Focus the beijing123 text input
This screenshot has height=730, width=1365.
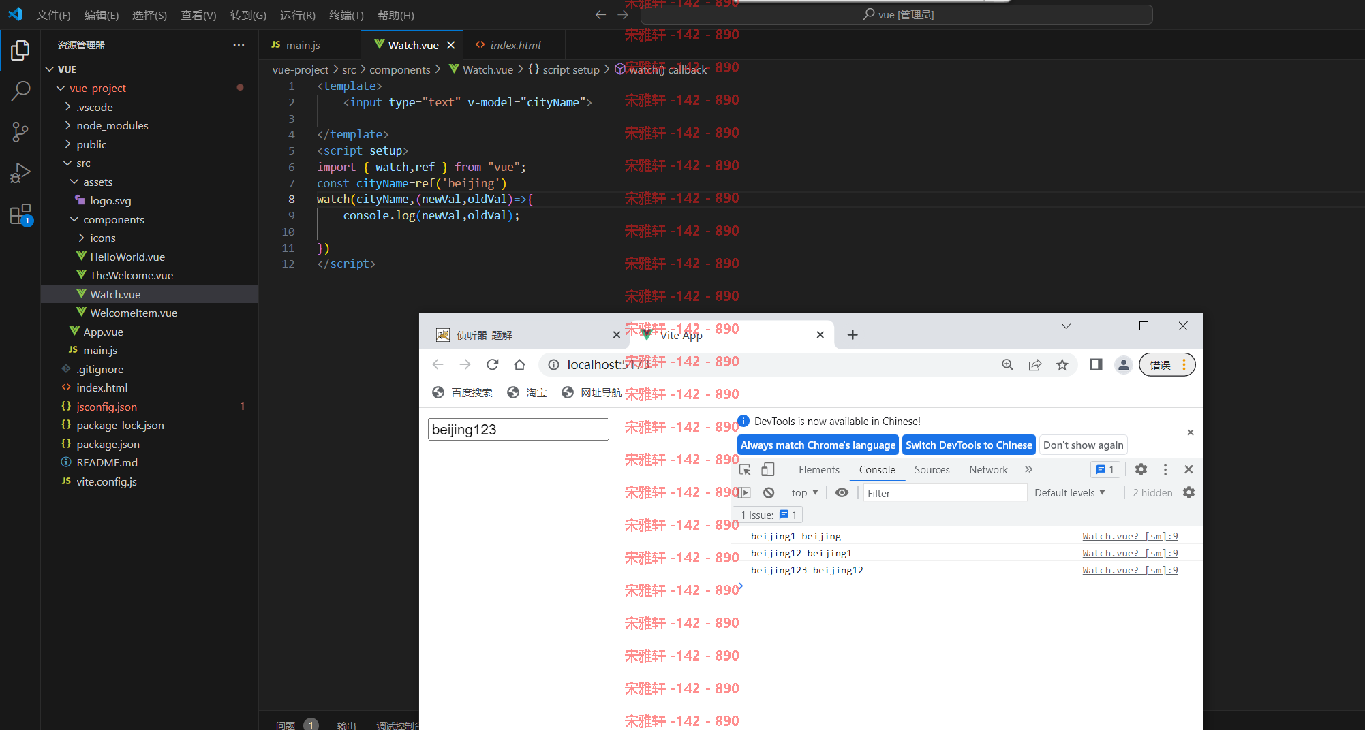pyautogui.click(x=518, y=430)
